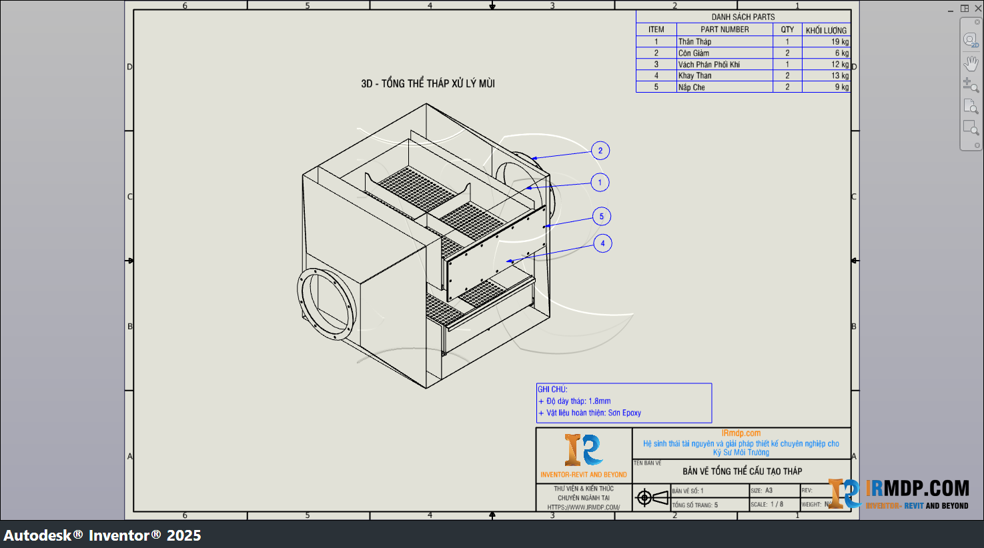Viewport: 984px width, 548px height.
Task: Click the title BẢN VẼ TỔNG THỂ CẤU TẠO THÁP
Action: pyautogui.click(x=743, y=471)
